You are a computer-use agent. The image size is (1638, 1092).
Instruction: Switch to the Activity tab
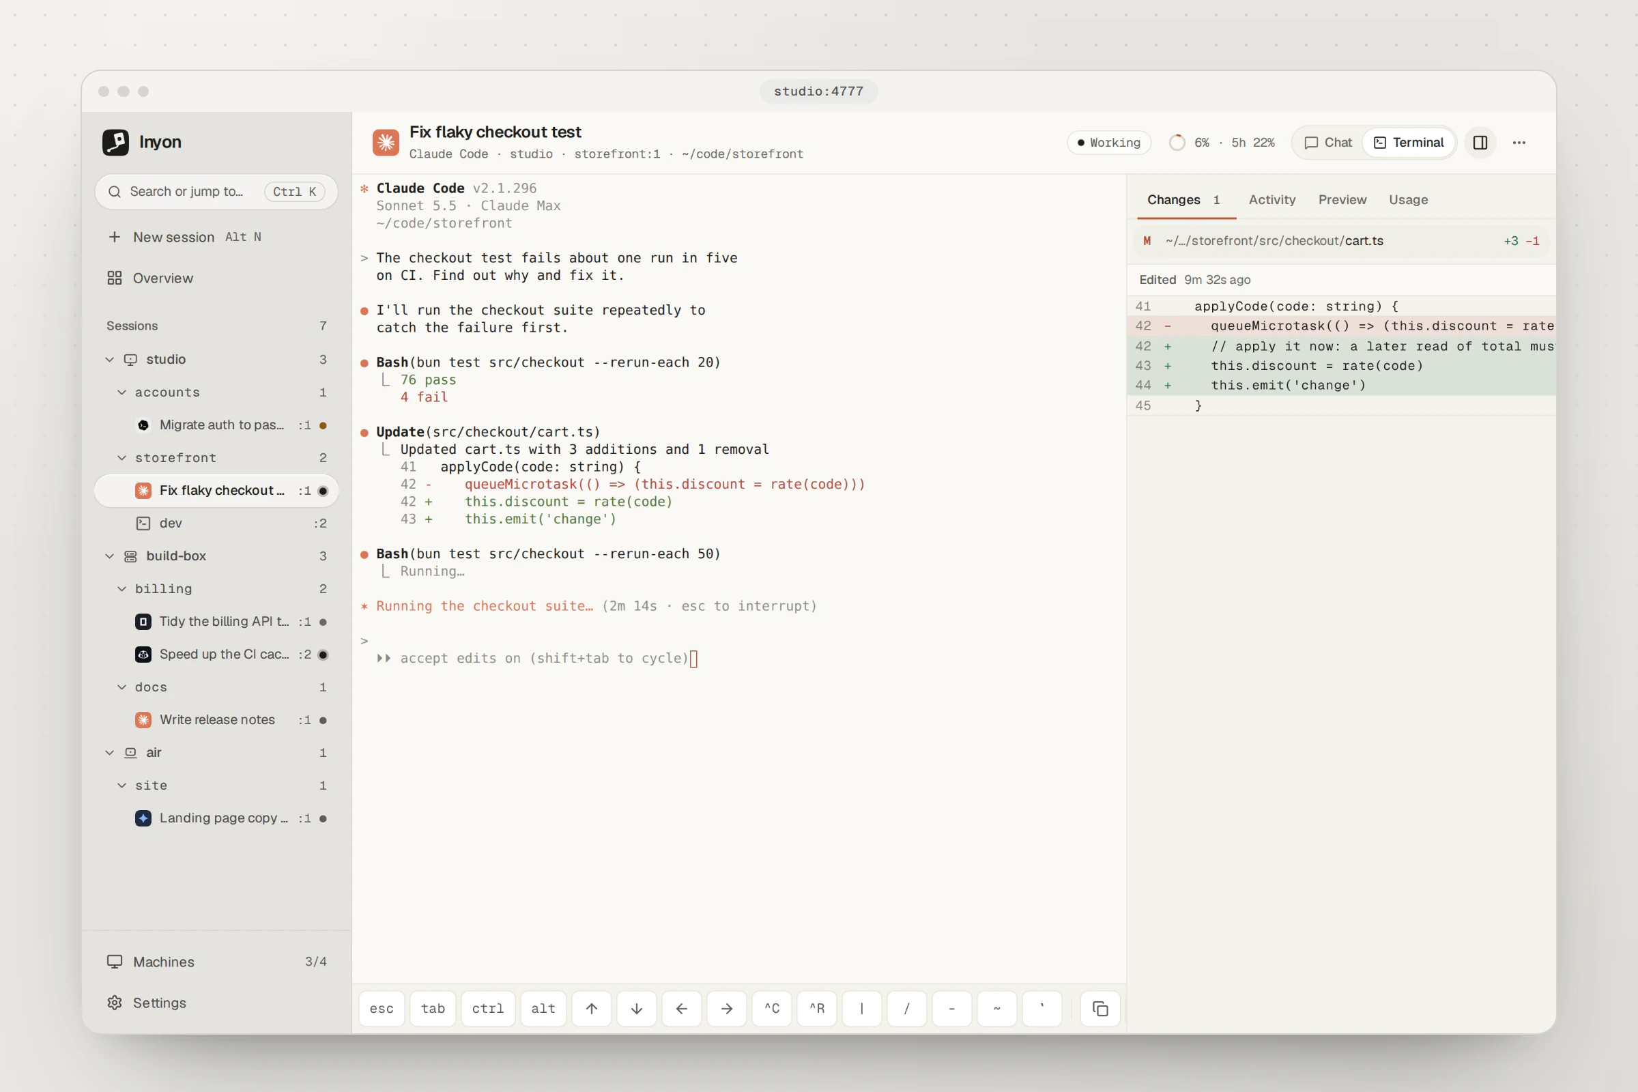[x=1271, y=200]
